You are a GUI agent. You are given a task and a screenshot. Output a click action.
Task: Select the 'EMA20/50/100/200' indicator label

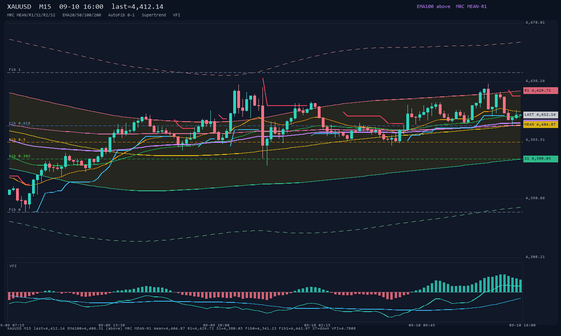[82, 15]
